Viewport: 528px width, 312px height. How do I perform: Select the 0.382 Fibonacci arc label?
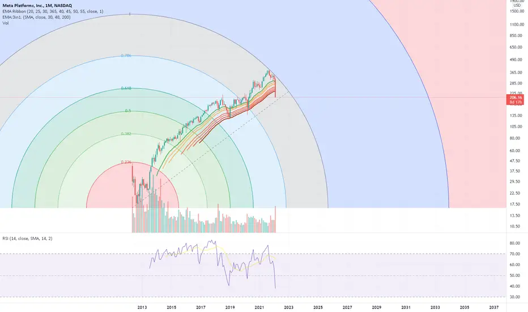[x=126, y=134]
